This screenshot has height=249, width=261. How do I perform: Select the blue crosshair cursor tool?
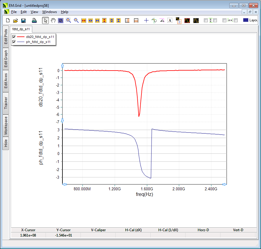pos(146,20)
